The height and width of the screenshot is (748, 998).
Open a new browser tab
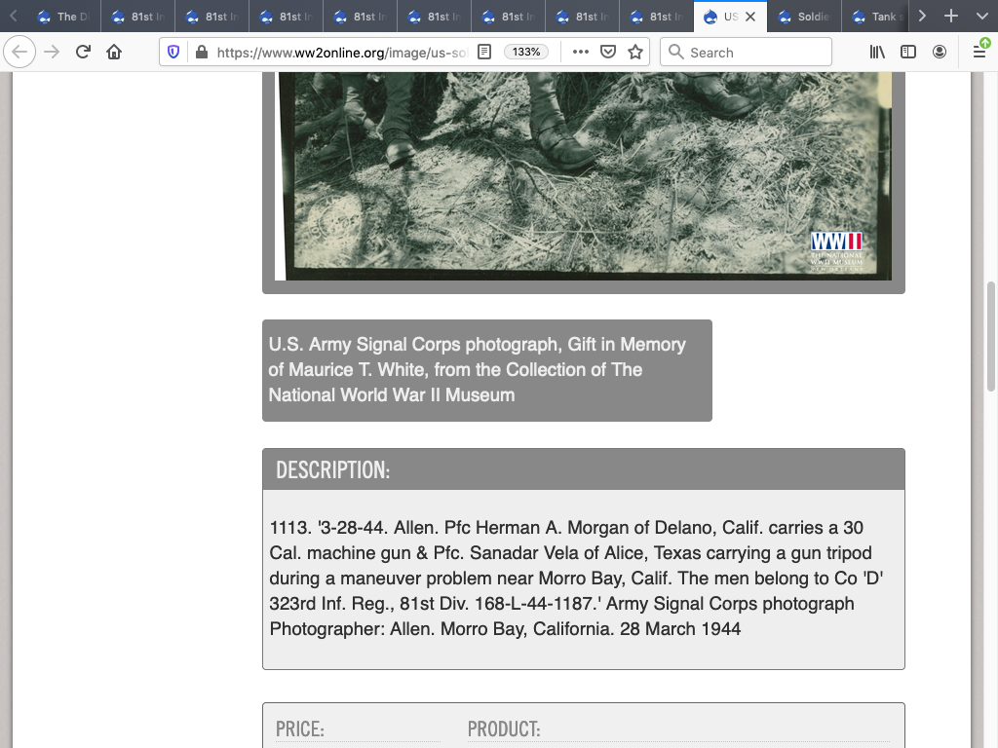click(x=951, y=17)
